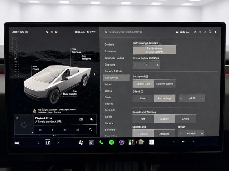Set speed to Current Speed
The image size is (229, 171).
coord(165,84)
